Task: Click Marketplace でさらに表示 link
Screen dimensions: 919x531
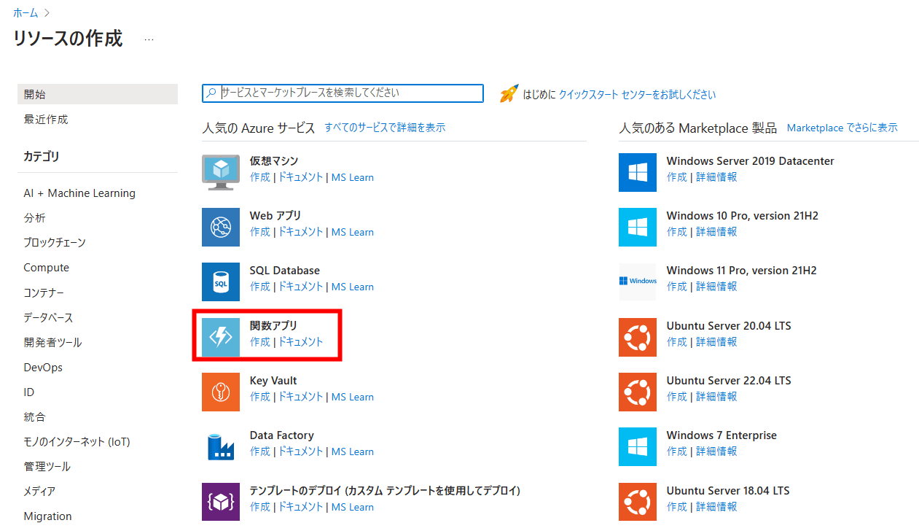Action: [842, 127]
